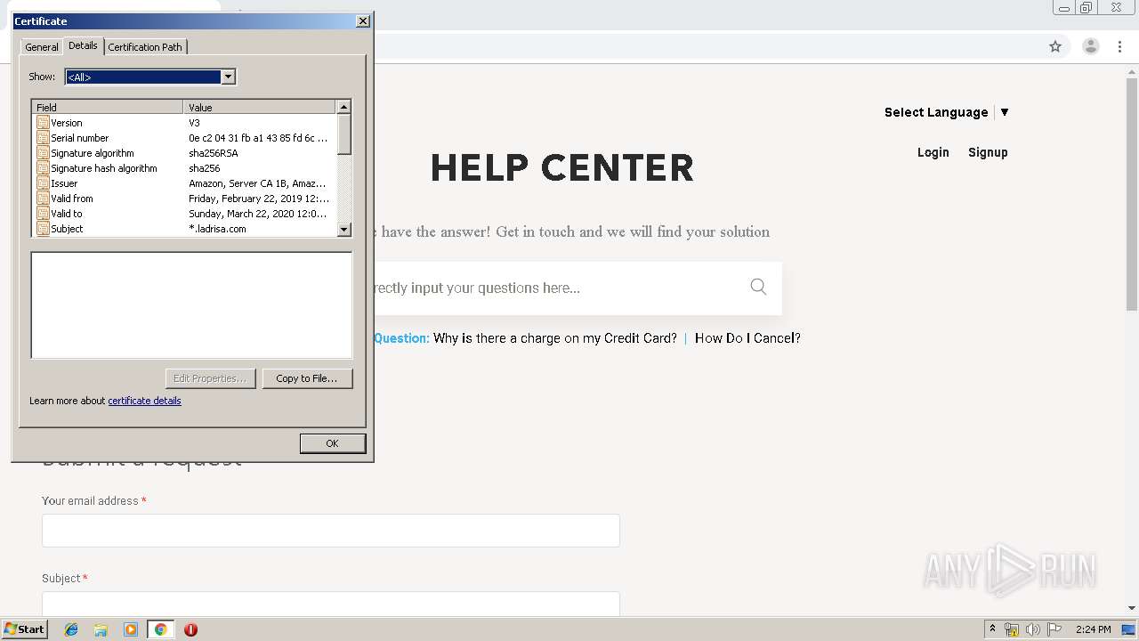Viewport: 1139px width, 641px height.
Task: Open the Signup link
Action: click(988, 152)
